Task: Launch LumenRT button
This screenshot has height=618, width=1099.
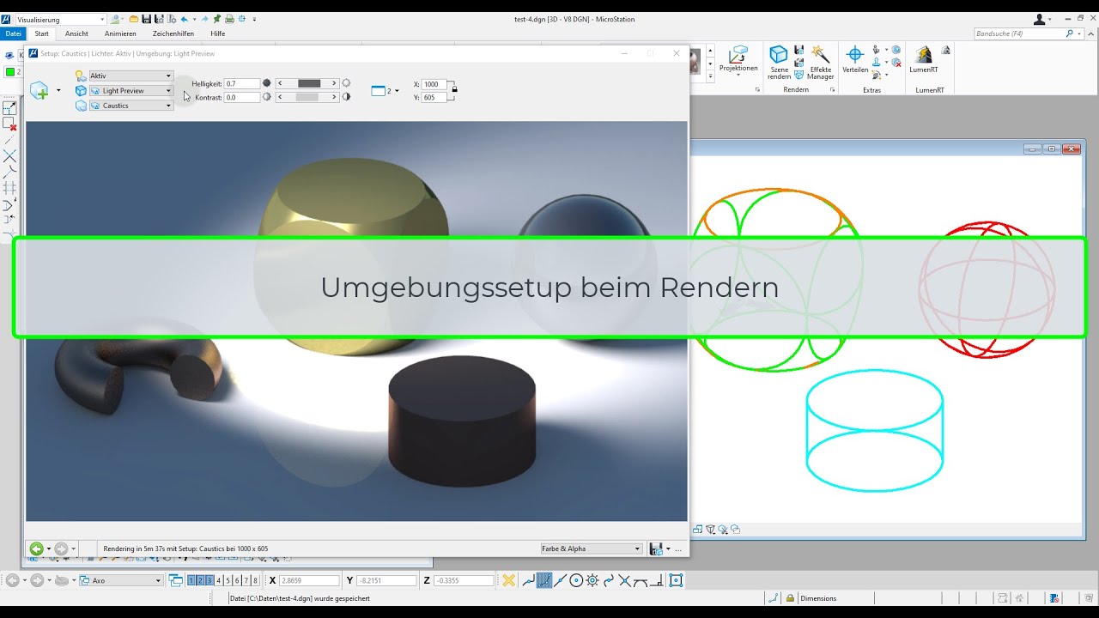Action: pyautogui.click(x=924, y=60)
